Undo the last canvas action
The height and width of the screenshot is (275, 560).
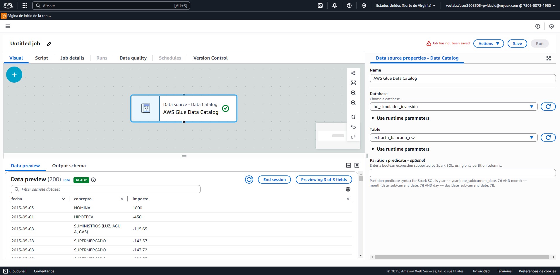pos(353,127)
